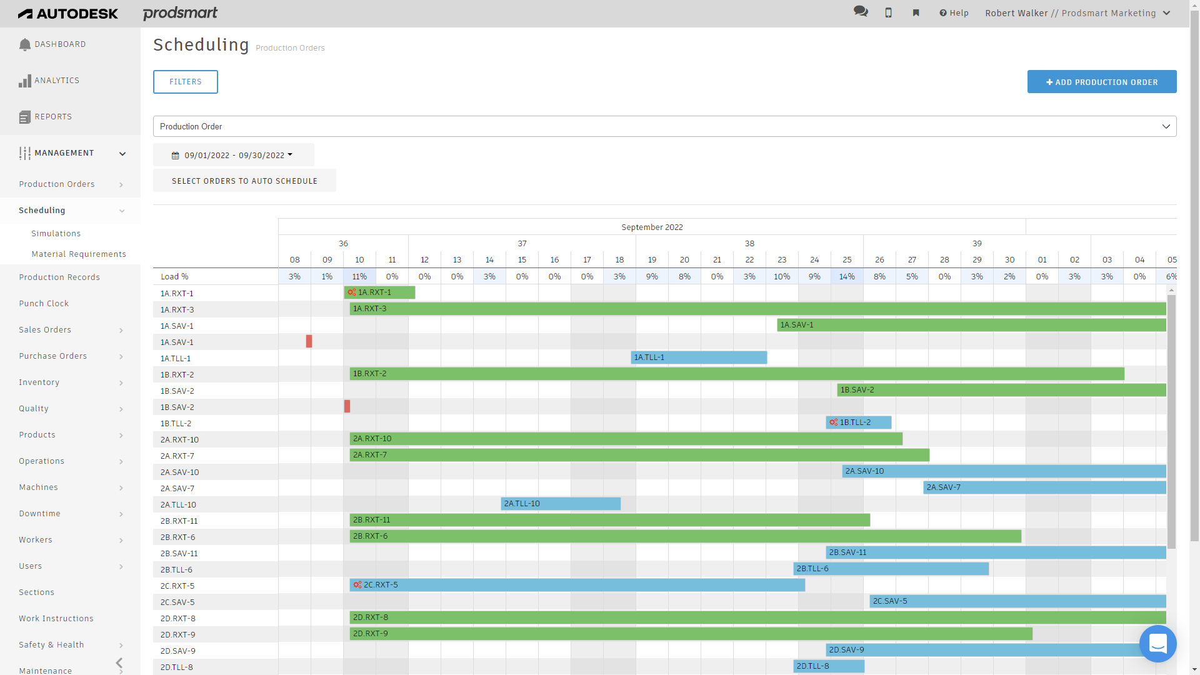Open the Reports document icon
Screen dimensions: 1200x675
(25, 117)
